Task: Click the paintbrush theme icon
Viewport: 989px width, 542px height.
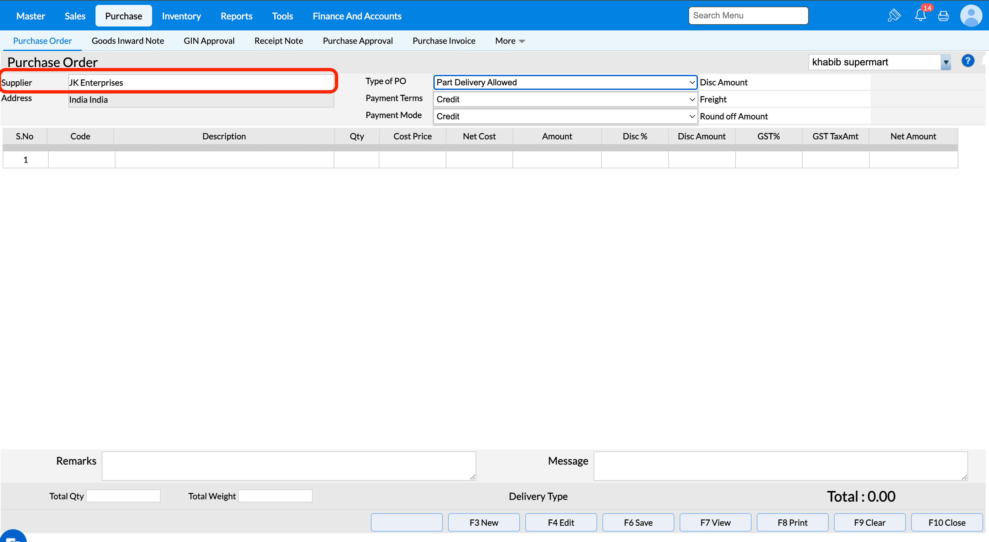Action: pos(894,15)
